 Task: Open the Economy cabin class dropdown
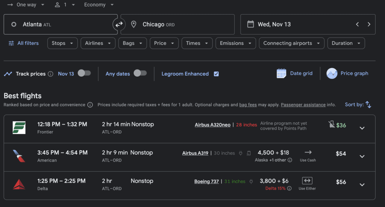(x=99, y=5)
